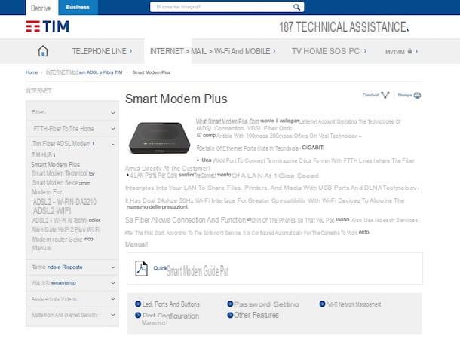This screenshot has height=348, width=460.
Task: Click the search magnifier icon
Action: tap(296, 7)
